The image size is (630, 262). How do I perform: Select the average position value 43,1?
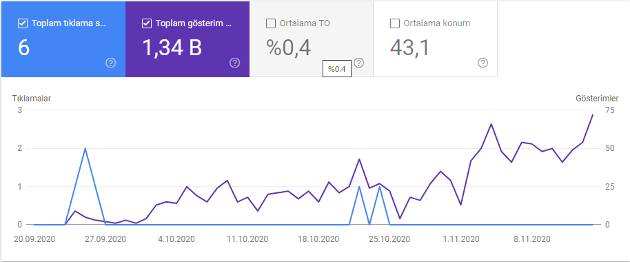(410, 48)
